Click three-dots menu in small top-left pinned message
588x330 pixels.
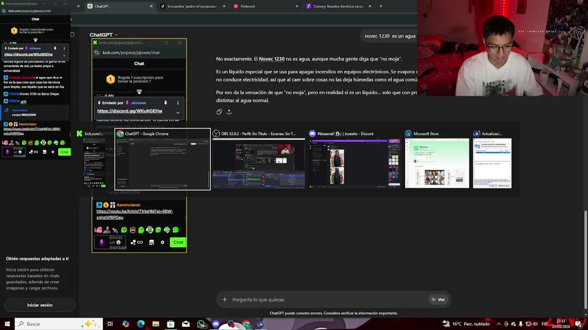tap(64, 48)
